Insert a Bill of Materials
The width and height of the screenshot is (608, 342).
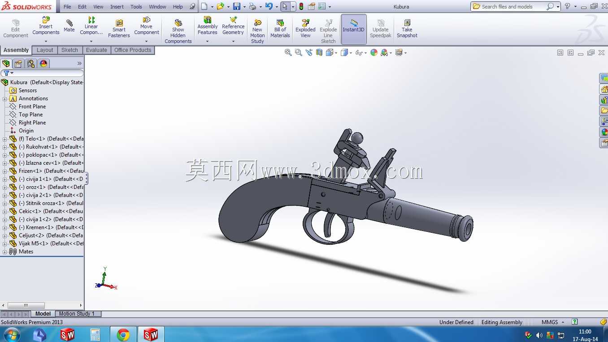280,29
